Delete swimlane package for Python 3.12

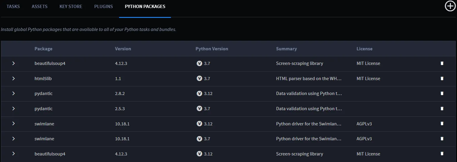click(x=442, y=124)
